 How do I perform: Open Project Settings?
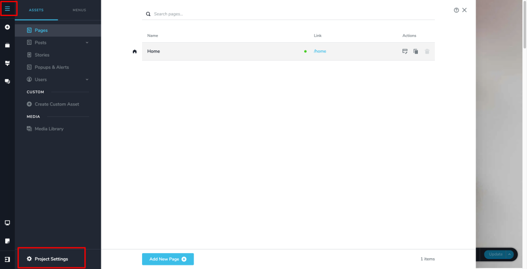tap(51, 259)
